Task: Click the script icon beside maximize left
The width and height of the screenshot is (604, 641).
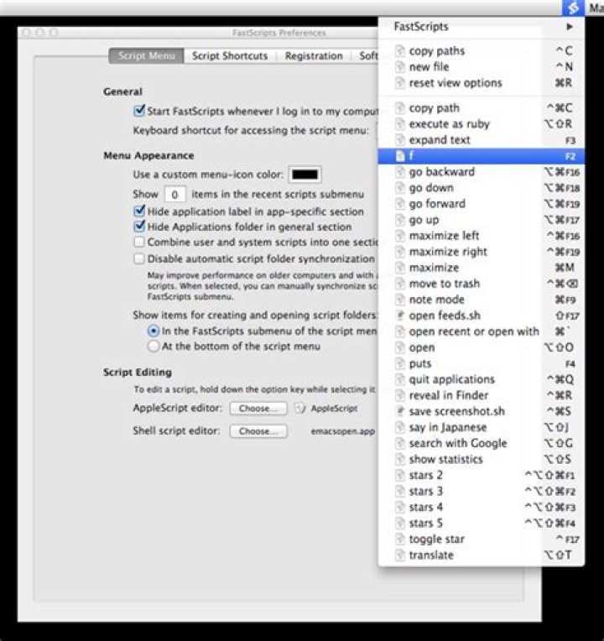Action: pos(400,236)
